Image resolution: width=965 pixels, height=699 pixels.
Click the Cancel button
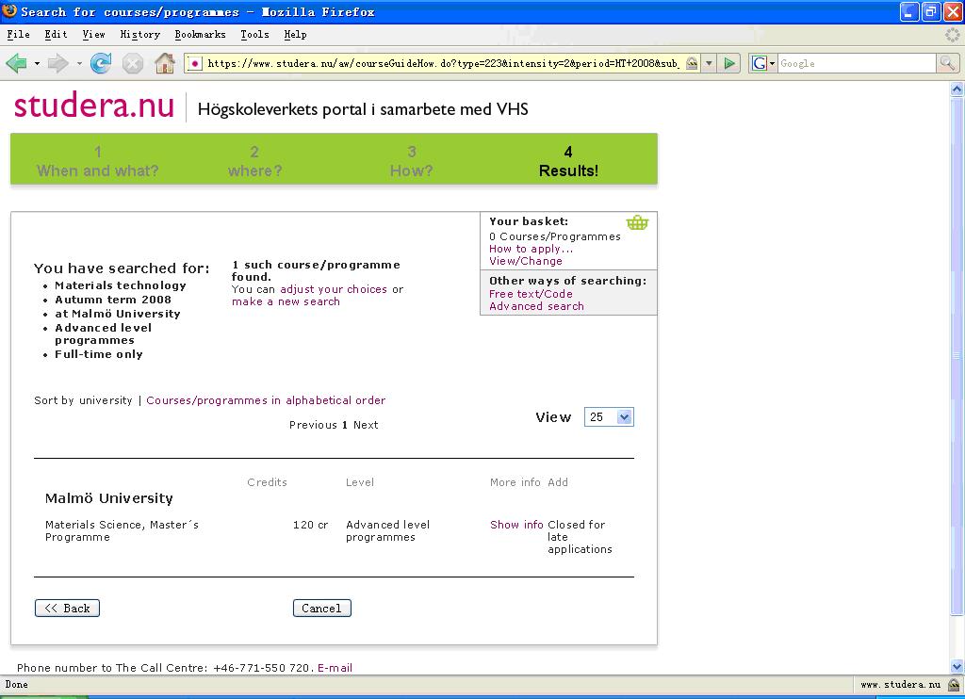click(322, 608)
